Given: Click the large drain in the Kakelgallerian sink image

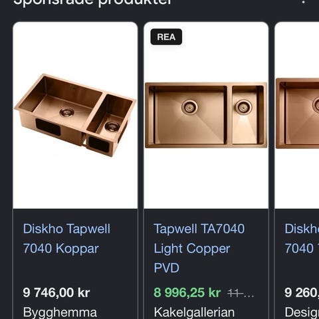Looking at the screenshot, I should 189,107.
